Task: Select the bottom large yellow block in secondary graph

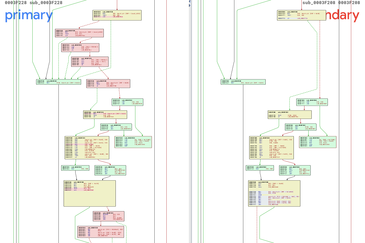Action: [x=274, y=193]
